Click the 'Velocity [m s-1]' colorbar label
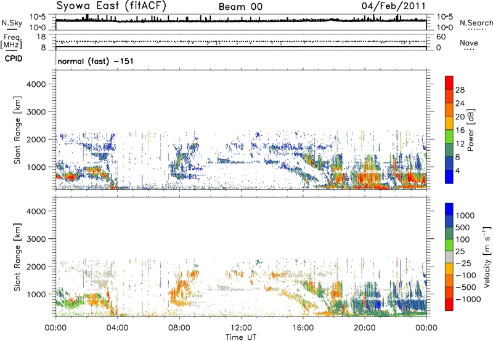The image size is (493, 341). 487,257
